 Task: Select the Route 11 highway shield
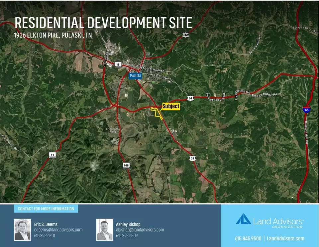[x=52, y=155]
